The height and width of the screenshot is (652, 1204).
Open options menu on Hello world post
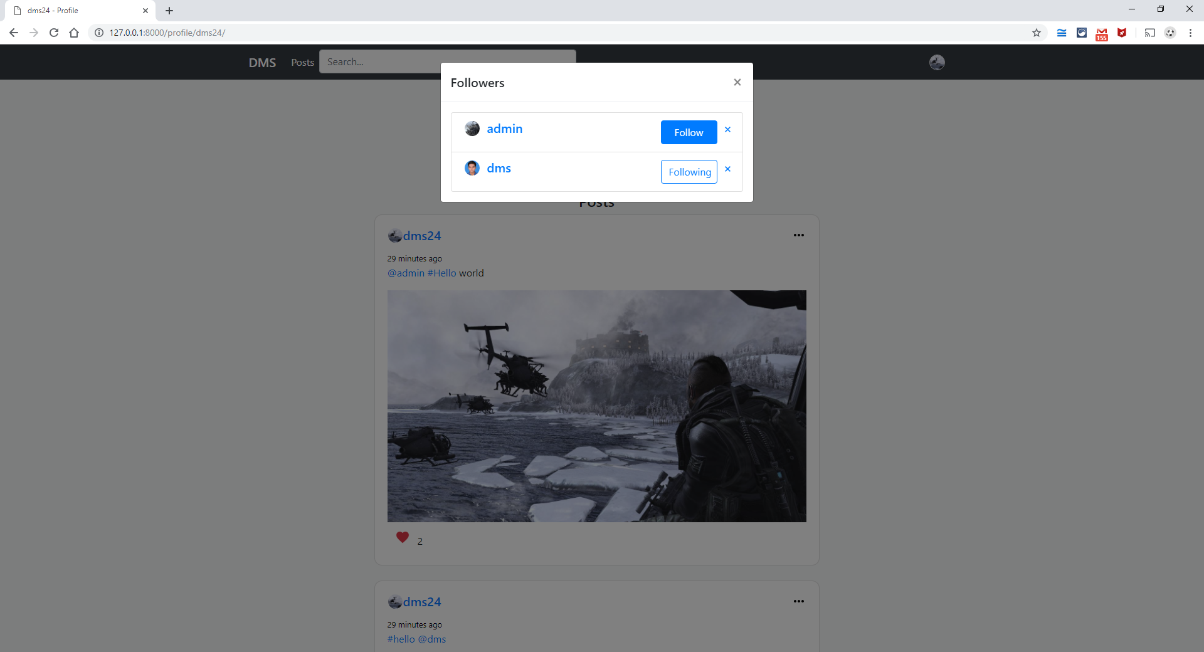(x=798, y=235)
